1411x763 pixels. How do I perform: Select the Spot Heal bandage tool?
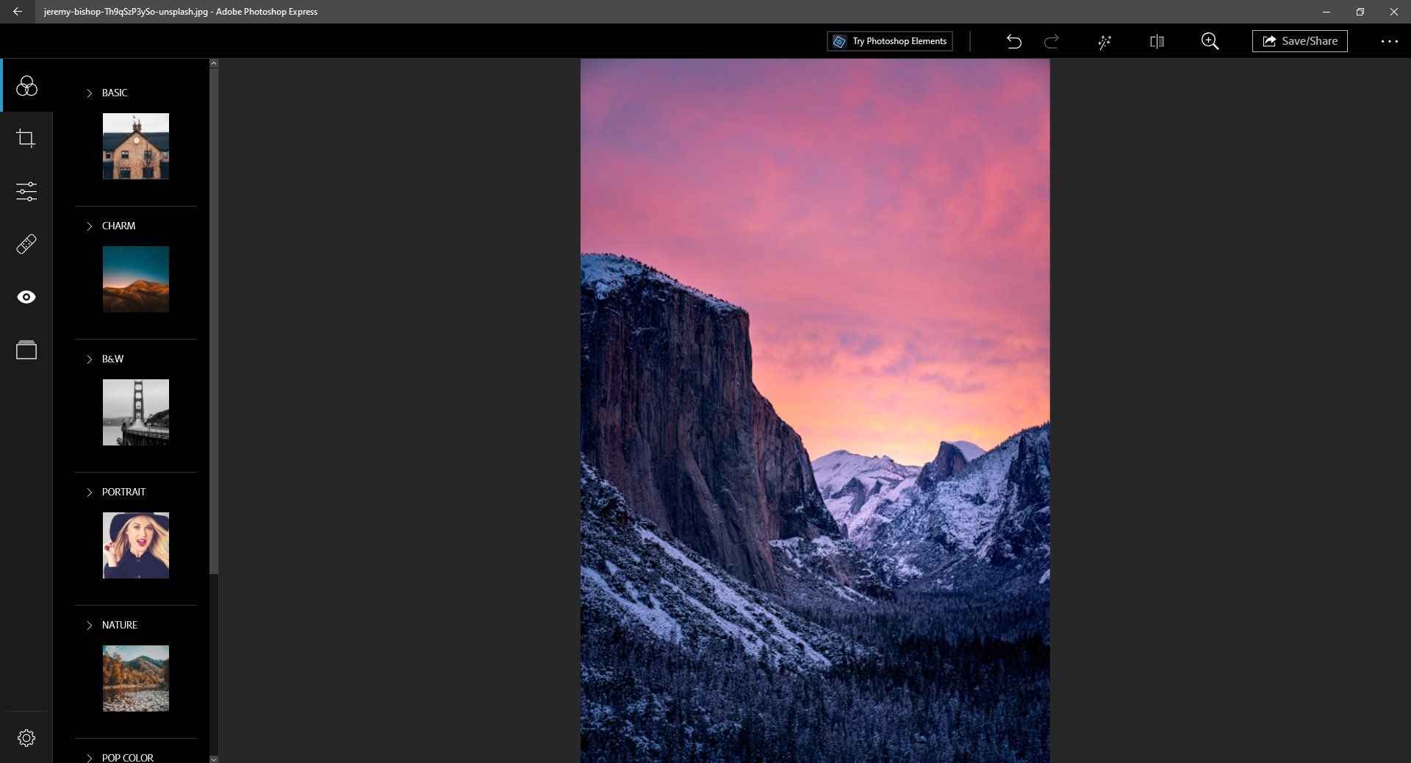pos(26,244)
